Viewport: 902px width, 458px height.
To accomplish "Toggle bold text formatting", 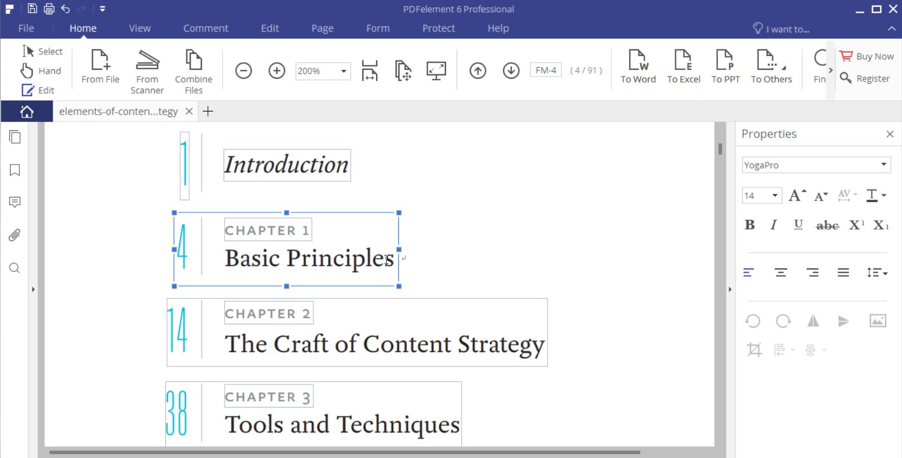I will [x=749, y=225].
